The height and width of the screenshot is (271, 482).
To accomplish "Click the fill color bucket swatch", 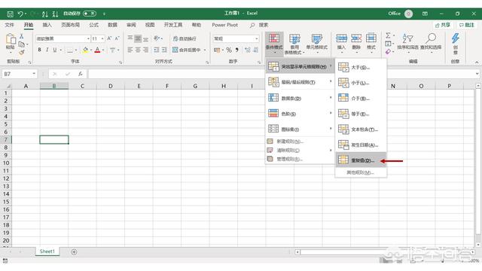I will (85, 50).
